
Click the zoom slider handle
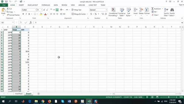pyautogui.click(x=169, y=97)
